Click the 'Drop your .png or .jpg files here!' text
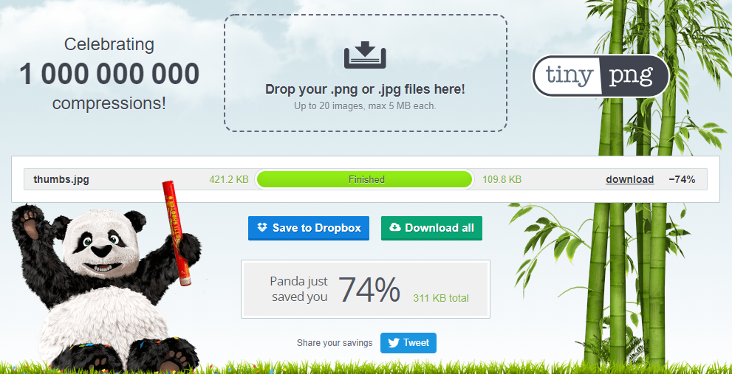The height and width of the screenshot is (374, 732). pyautogui.click(x=365, y=89)
